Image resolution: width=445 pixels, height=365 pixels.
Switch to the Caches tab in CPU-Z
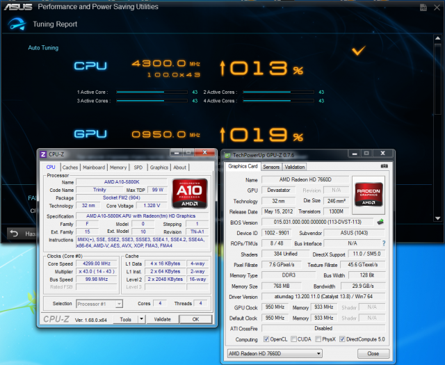pos(70,168)
